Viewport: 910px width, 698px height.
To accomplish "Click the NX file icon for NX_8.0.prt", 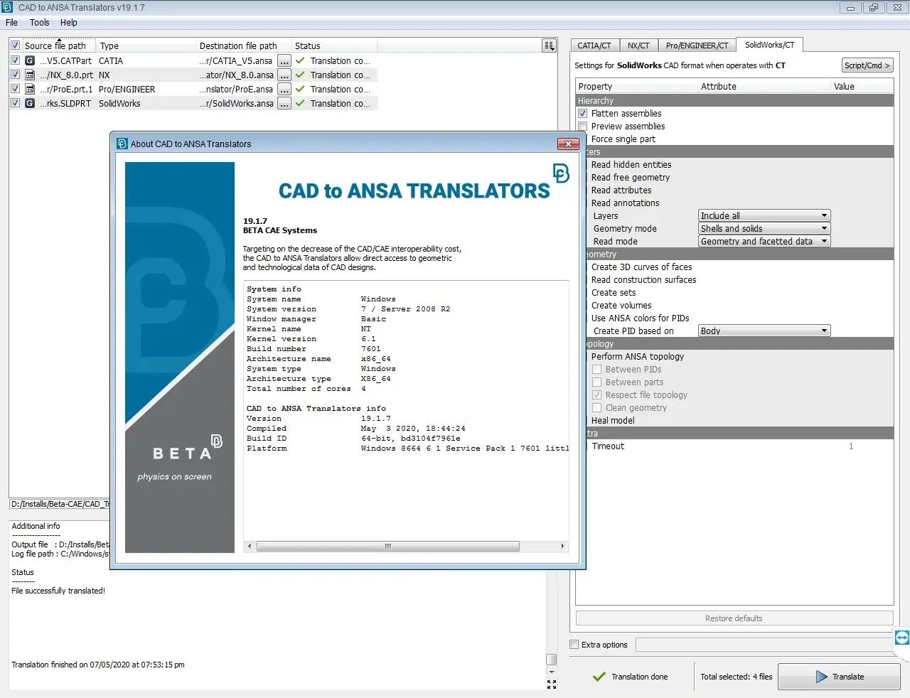I will [x=30, y=75].
